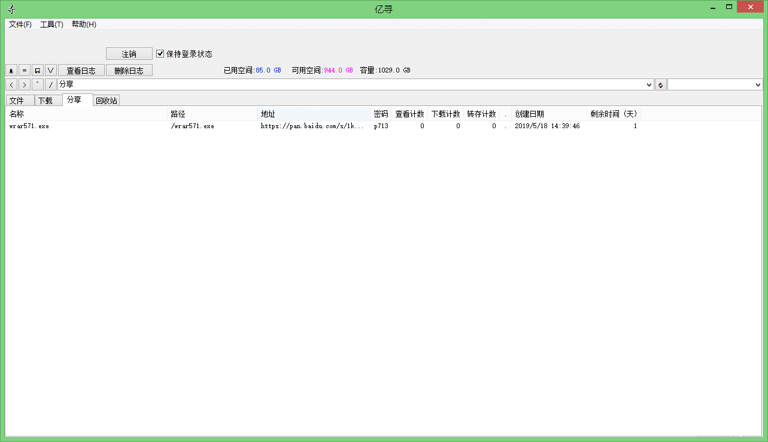Click the 转存计数 column header
768x442 pixels.
482,114
